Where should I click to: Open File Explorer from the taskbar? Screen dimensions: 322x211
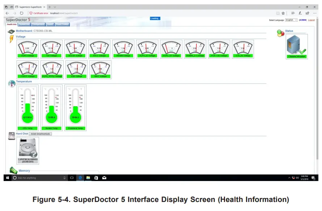(88, 178)
